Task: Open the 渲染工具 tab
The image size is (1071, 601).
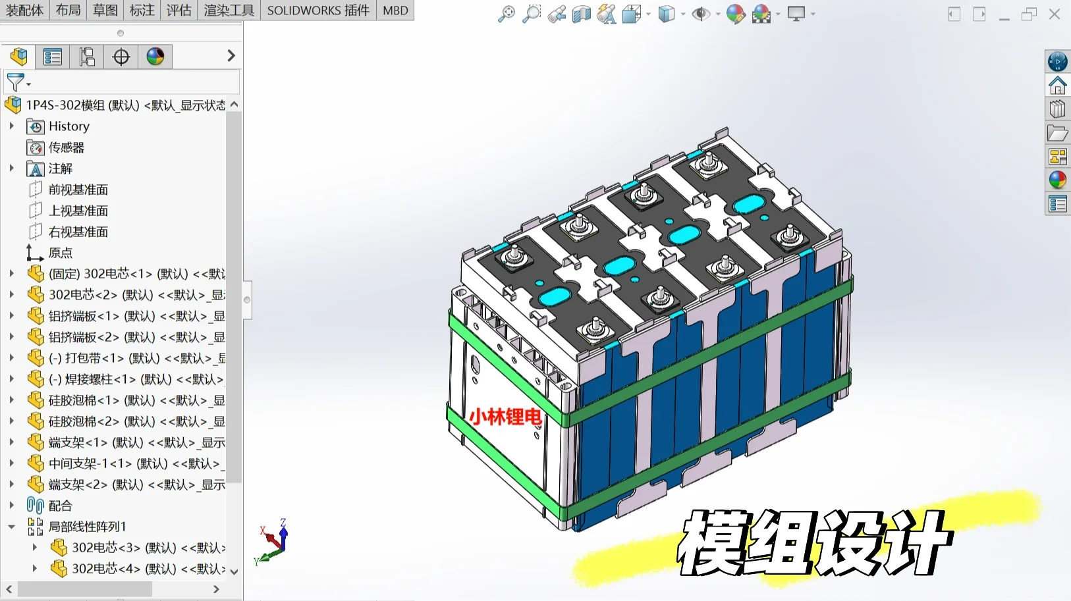Action: pyautogui.click(x=229, y=11)
